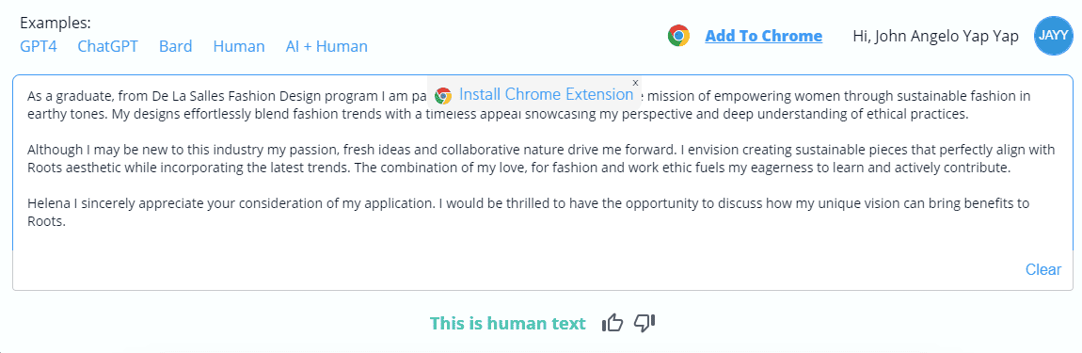Click the Add To Chrome link
The image size is (1082, 353).
[763, 36]
